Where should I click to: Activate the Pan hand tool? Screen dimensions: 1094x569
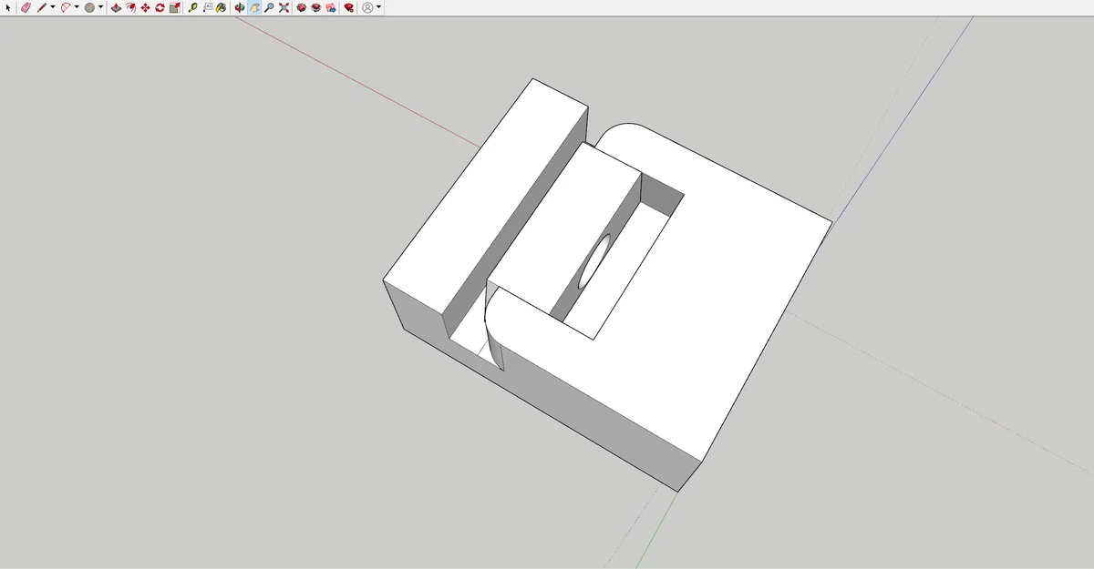point(254,7)
